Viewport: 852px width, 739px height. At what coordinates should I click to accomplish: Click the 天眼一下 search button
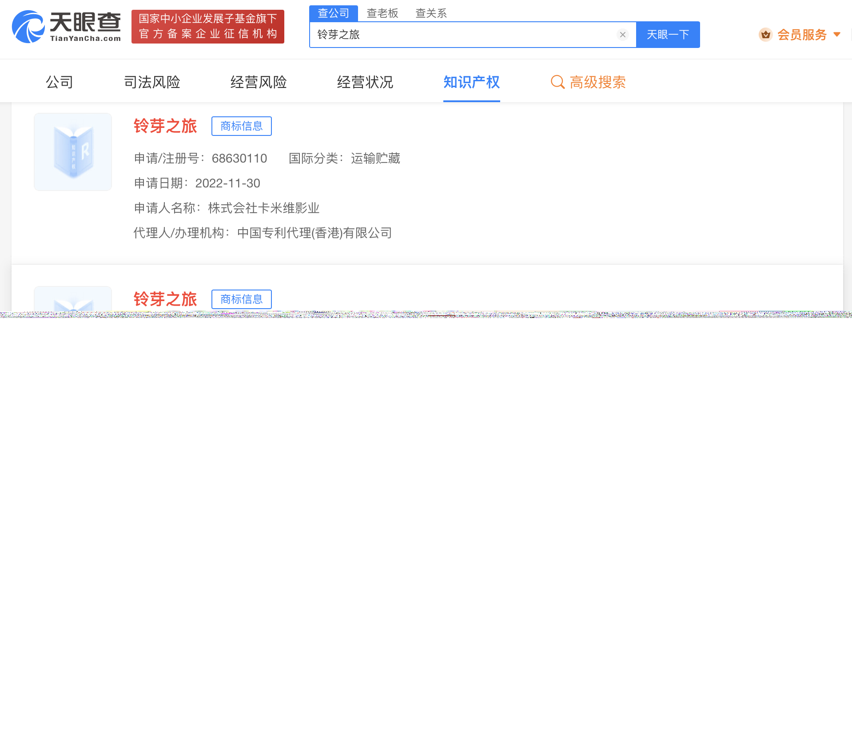(x=668, y=35)
